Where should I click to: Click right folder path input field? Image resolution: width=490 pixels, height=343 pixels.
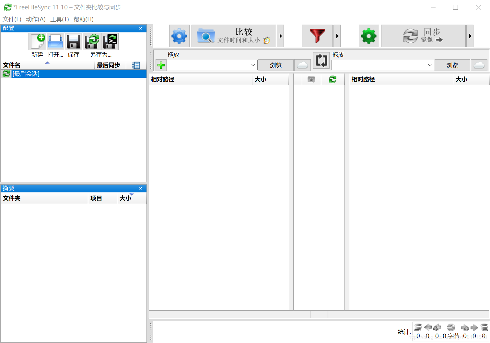click(379, 65)
